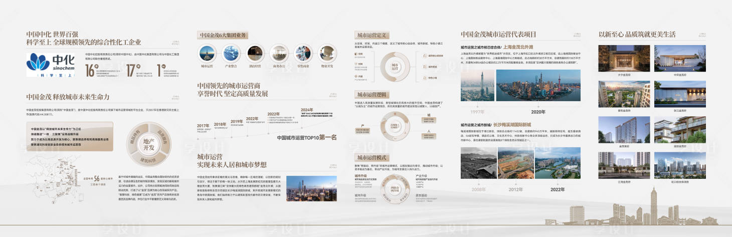The width and height of the screenshot is (732, 237).
Task: Click heading 中国金茂城市运营代表项目
Action: 498,35
